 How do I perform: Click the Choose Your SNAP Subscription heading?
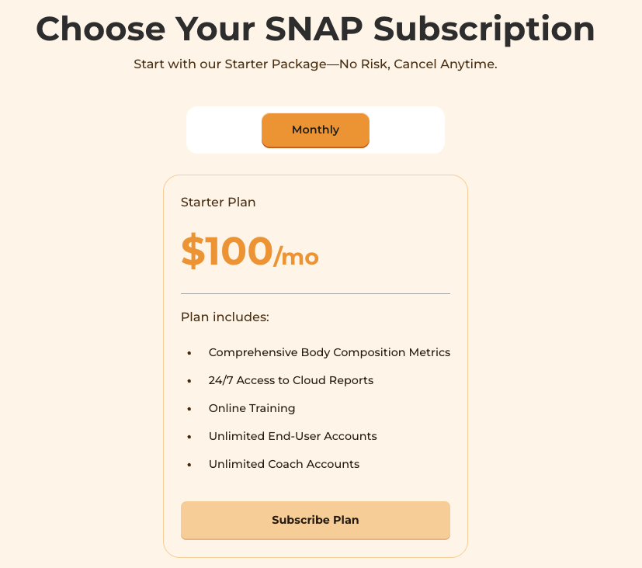(x=315, y=29)
